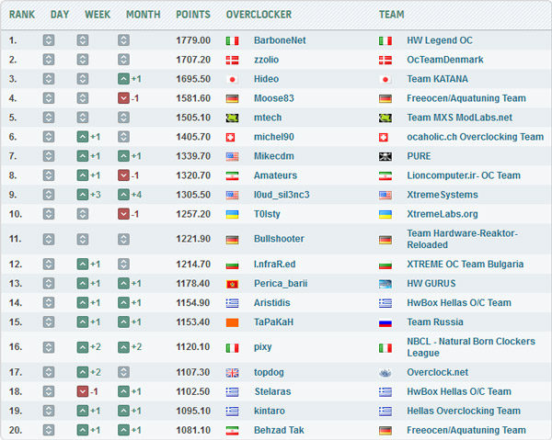Open mtech's overclocker profile
This screenshot has height=440, width=552.
click(x=268, y=118)
